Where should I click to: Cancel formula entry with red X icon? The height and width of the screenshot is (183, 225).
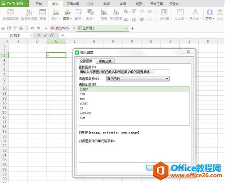pyautogui.click(x=39, y=35)
